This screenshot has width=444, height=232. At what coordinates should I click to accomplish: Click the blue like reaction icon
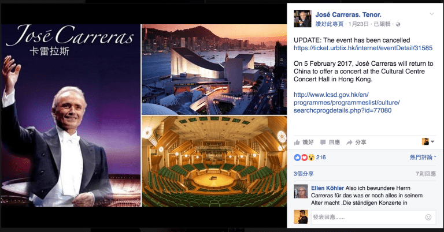[x=297, y=158]
